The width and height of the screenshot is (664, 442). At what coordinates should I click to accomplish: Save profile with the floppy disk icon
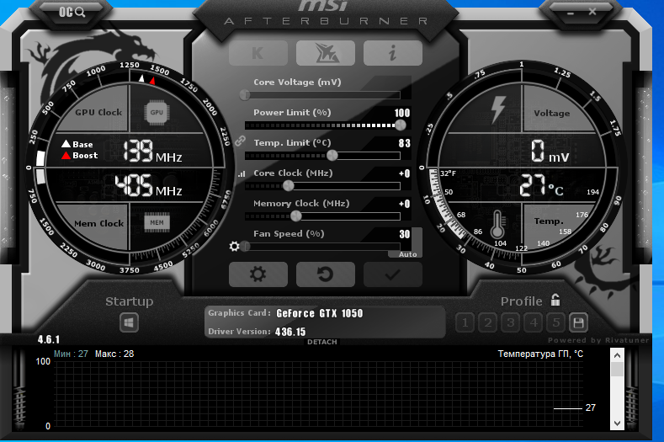pos(578,323)
